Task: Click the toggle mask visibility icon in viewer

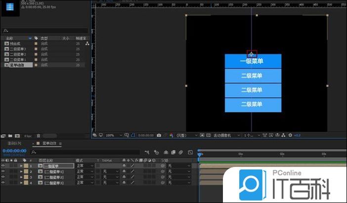Action: [133, 135]
